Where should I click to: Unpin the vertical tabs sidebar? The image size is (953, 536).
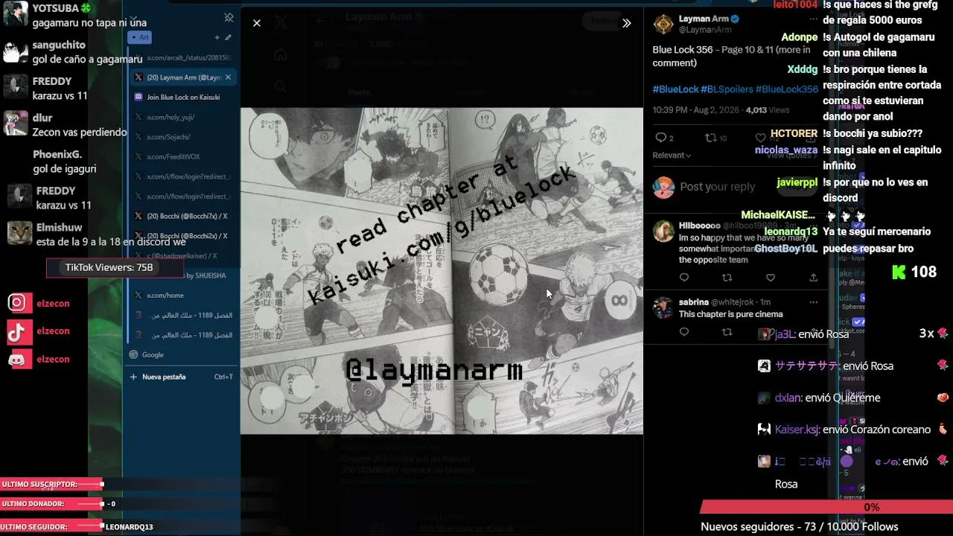229,17
